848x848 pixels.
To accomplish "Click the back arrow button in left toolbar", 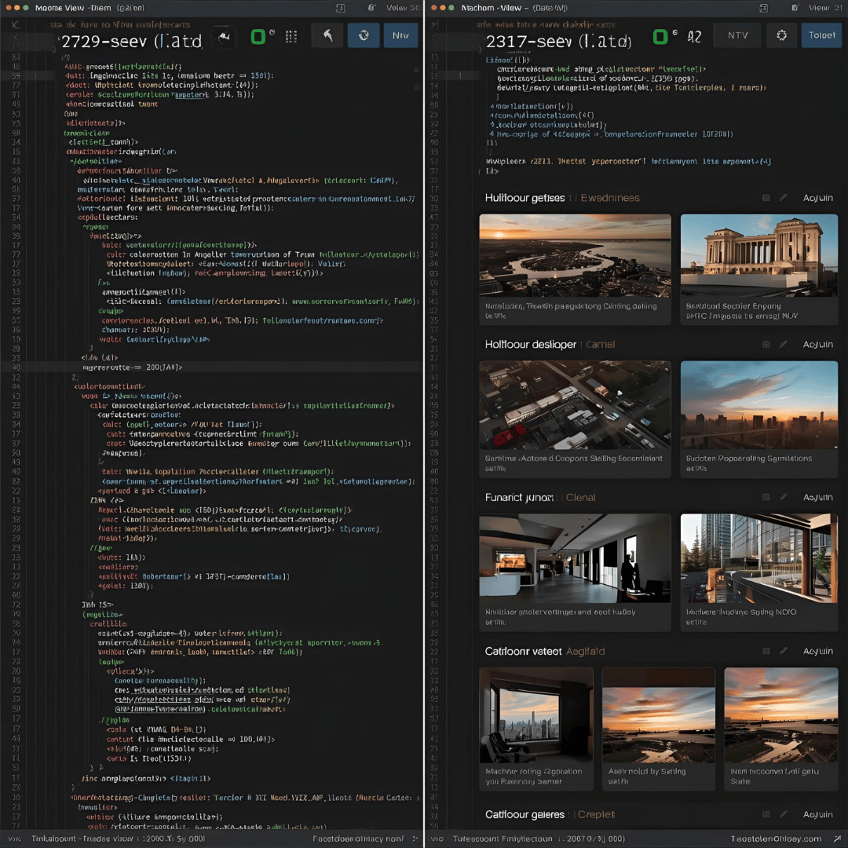I will (x=327, y=36).
